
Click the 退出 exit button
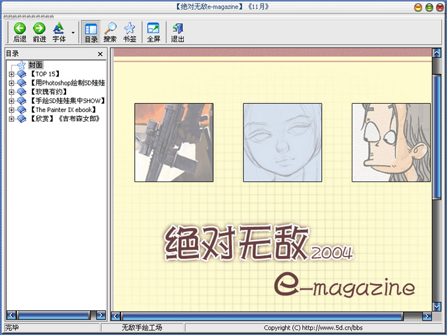tap(178, 32)
